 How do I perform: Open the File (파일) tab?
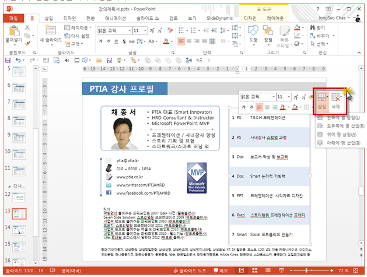(x=13, y=18)
